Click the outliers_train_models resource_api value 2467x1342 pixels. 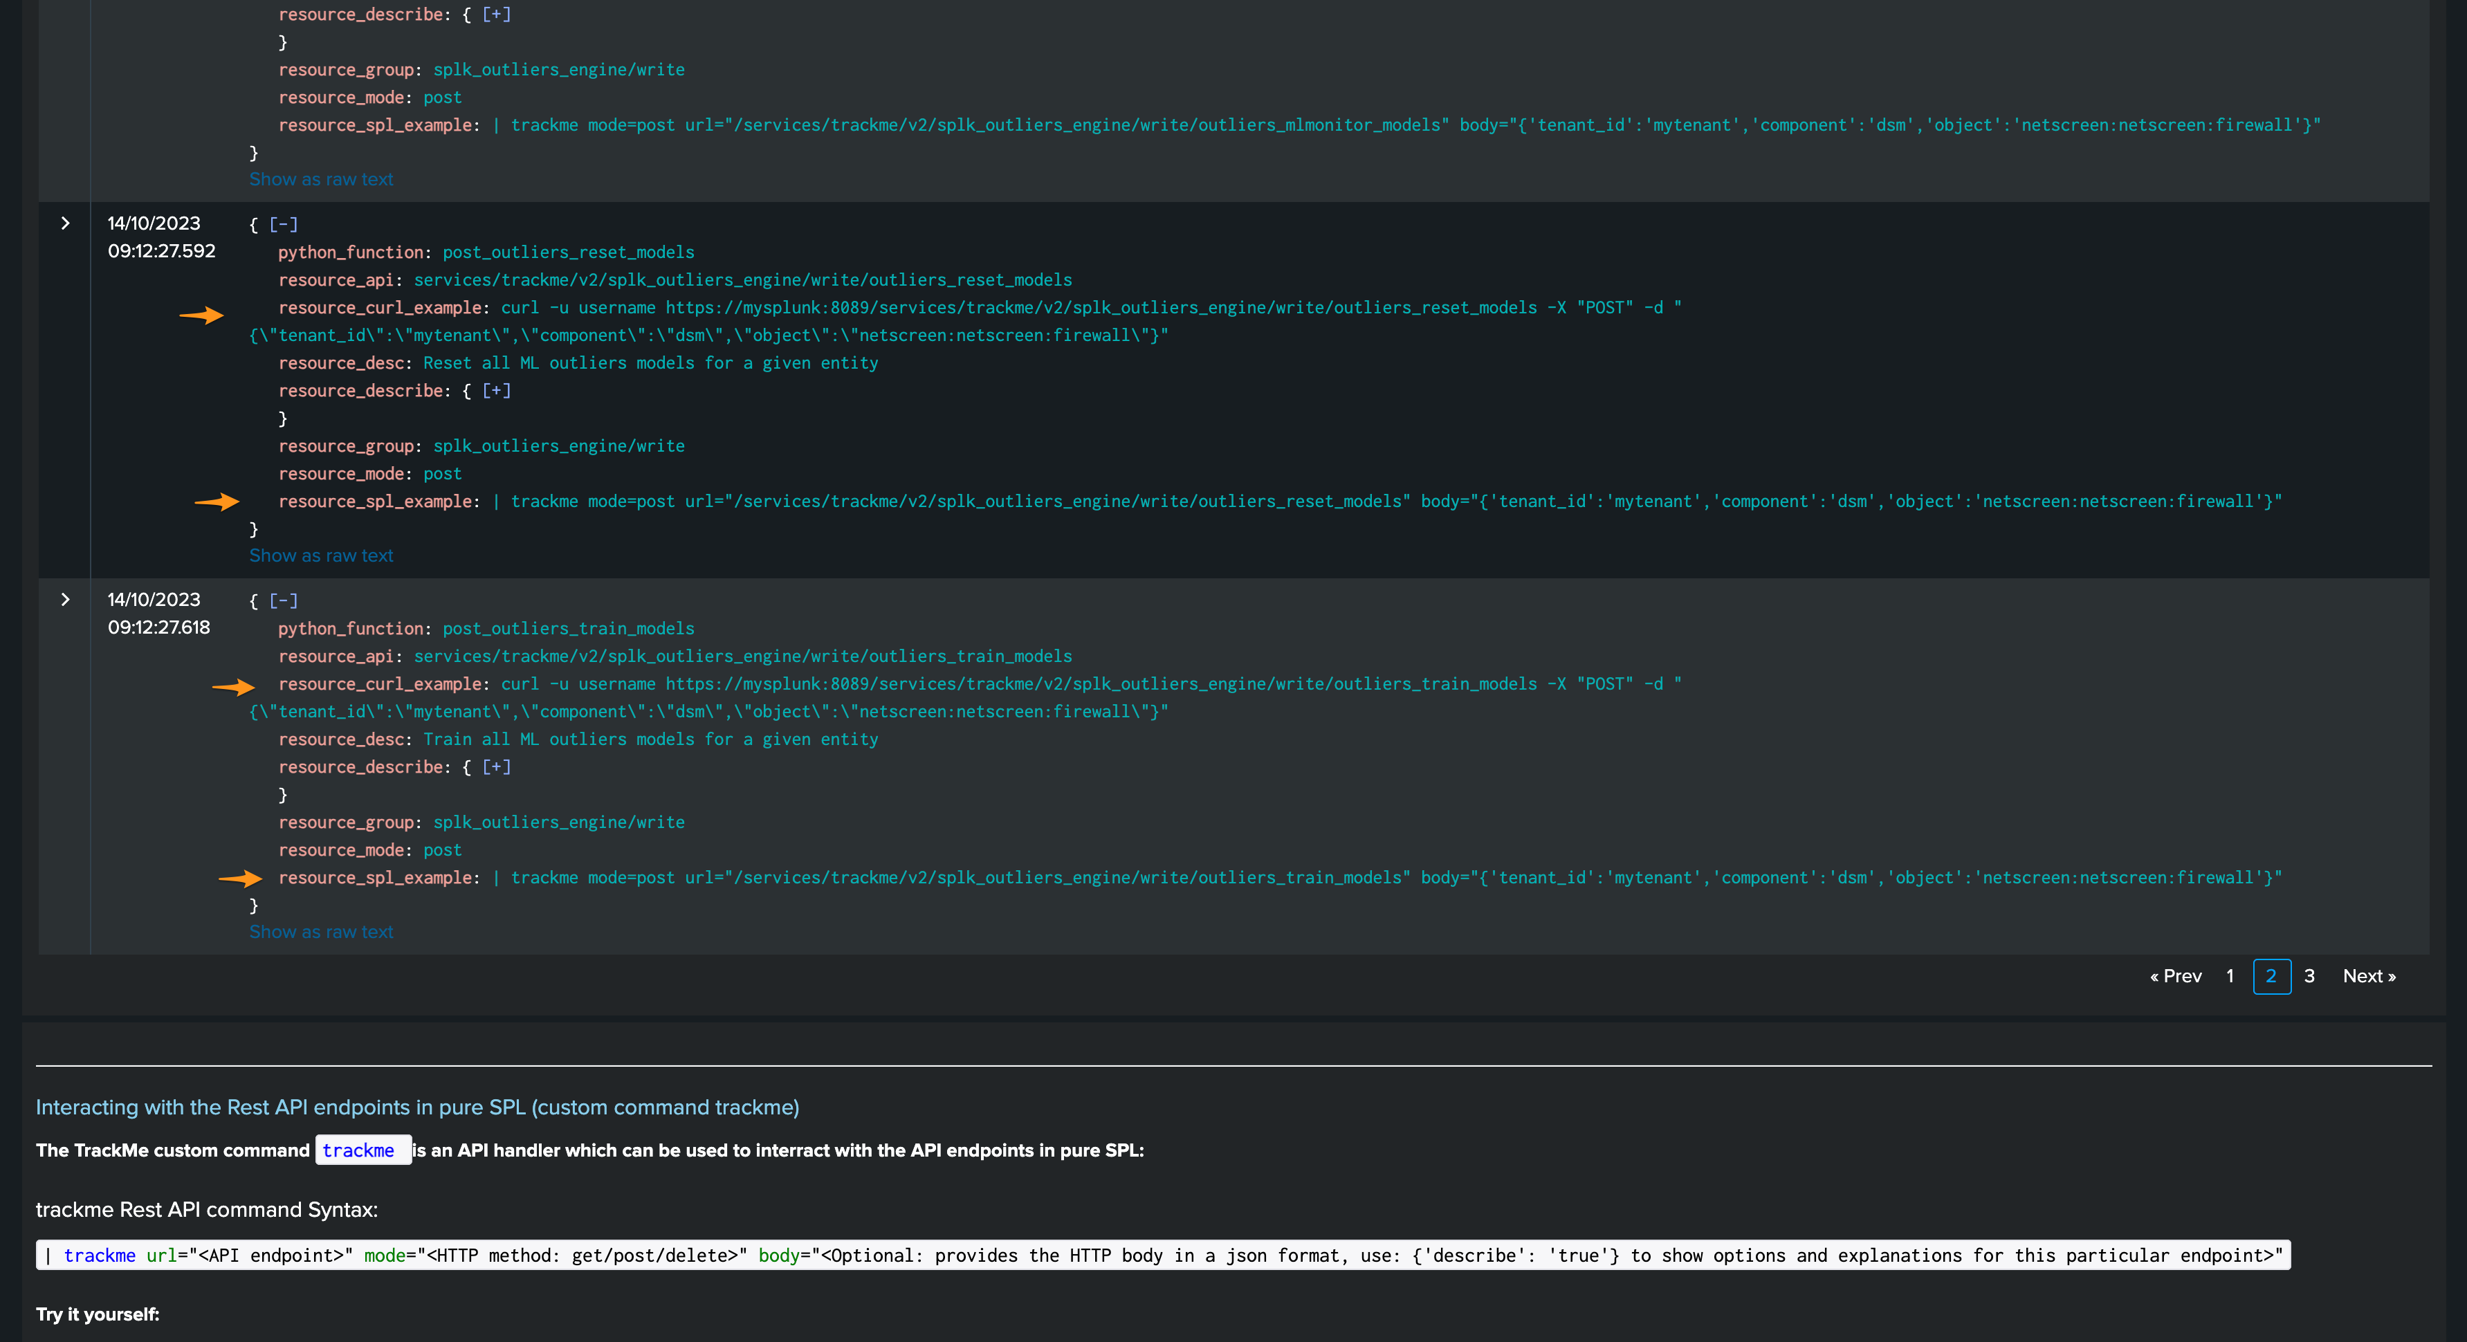742,656
